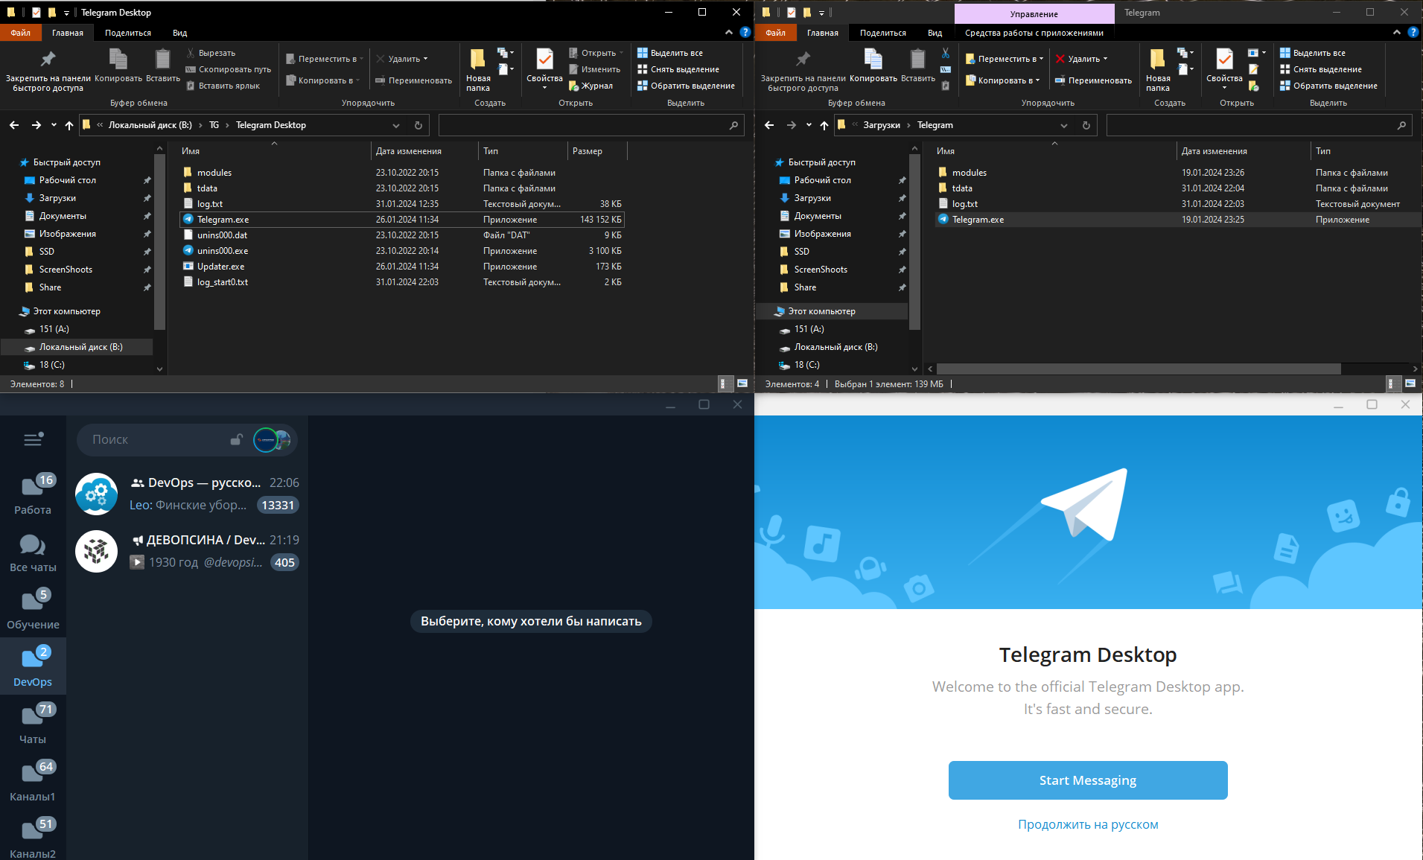Go back in left Explorer navigation
Viewport: 1423px width, 860px height.
(14, 125)
